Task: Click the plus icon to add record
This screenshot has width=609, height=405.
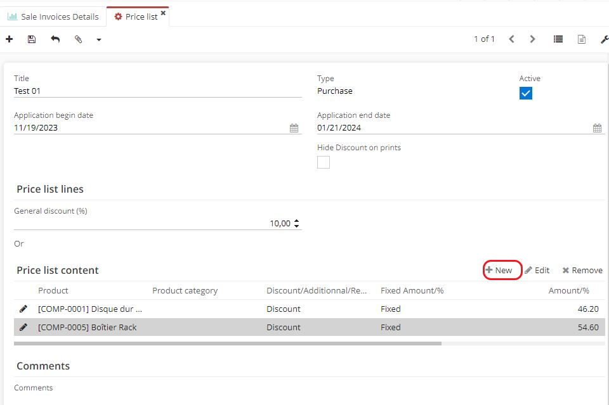Action: click(x=10, y=39)
